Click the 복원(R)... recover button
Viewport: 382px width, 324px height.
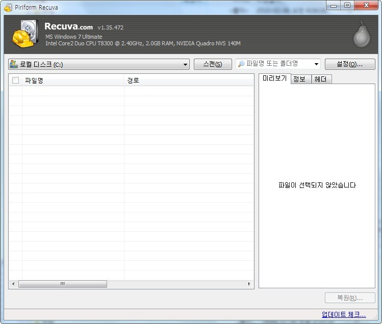click(350, 298)
